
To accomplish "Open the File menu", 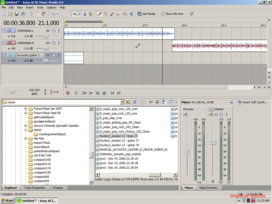I will [3, 7].
